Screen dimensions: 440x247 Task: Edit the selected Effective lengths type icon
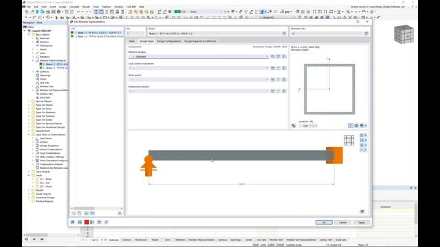pos(278,56)
